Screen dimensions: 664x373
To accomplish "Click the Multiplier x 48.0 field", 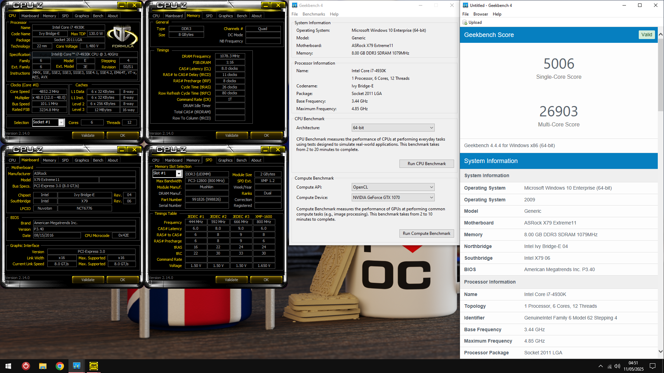I will 49,98.
